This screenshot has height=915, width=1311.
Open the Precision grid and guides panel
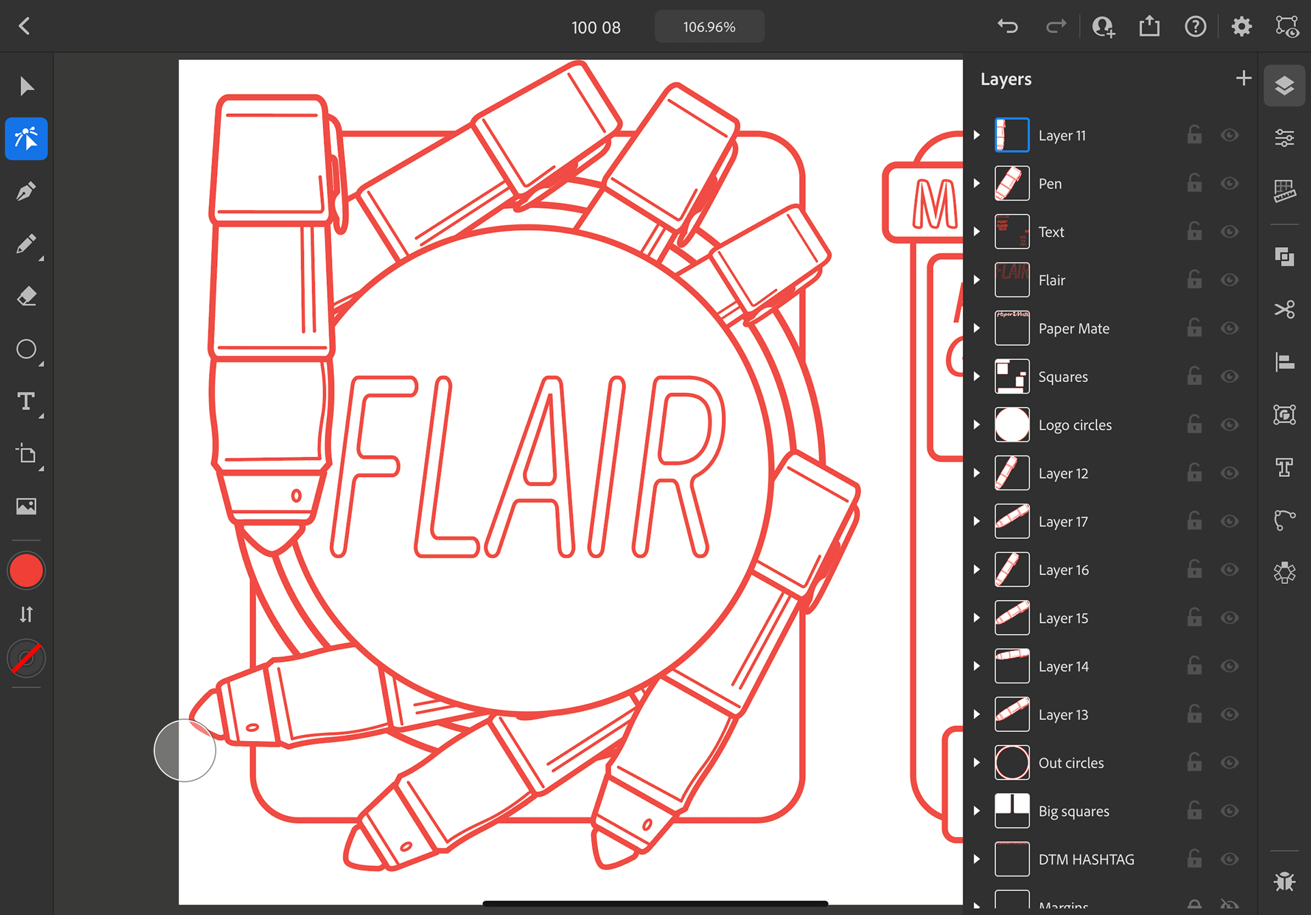(x=1284, y=191)
